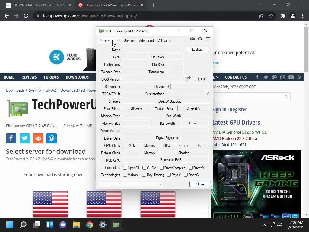Open the Instagram icon in navigation bar
309x232 pixels.
point(282,77)
